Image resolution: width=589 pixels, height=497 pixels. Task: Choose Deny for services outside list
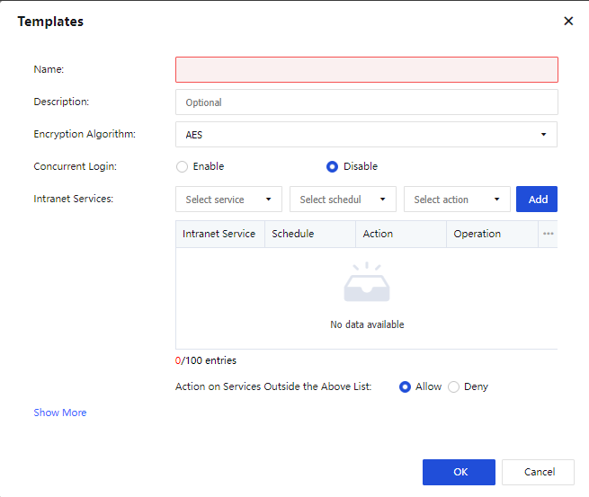coord(453,386)
